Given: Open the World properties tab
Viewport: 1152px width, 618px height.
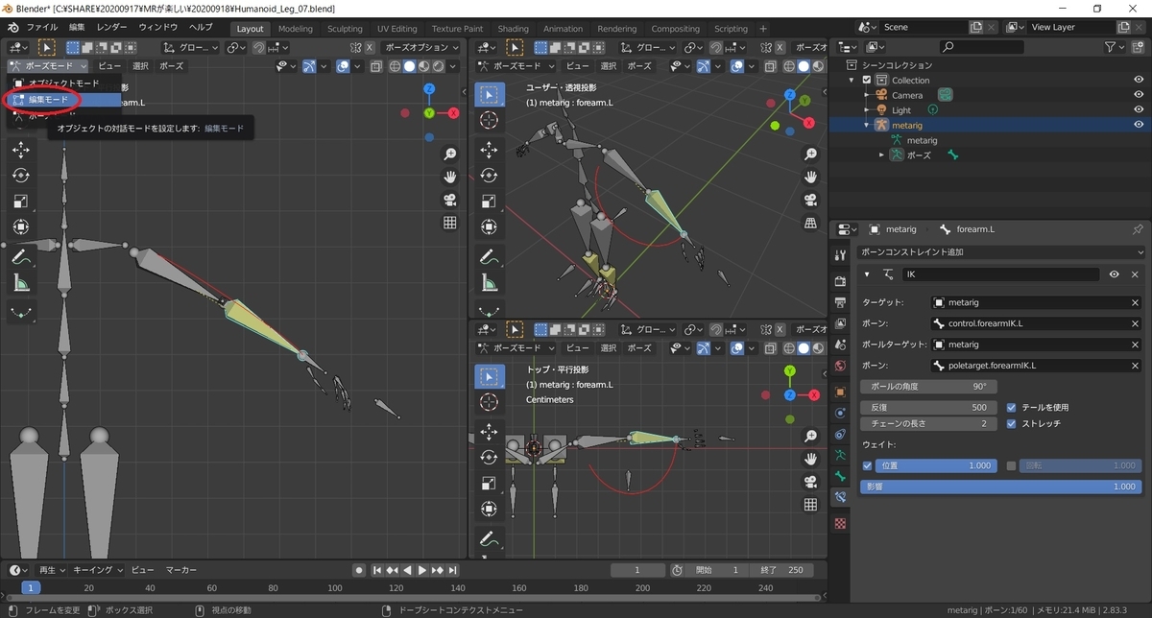Looking at the screenshot, I should (841, 366).
